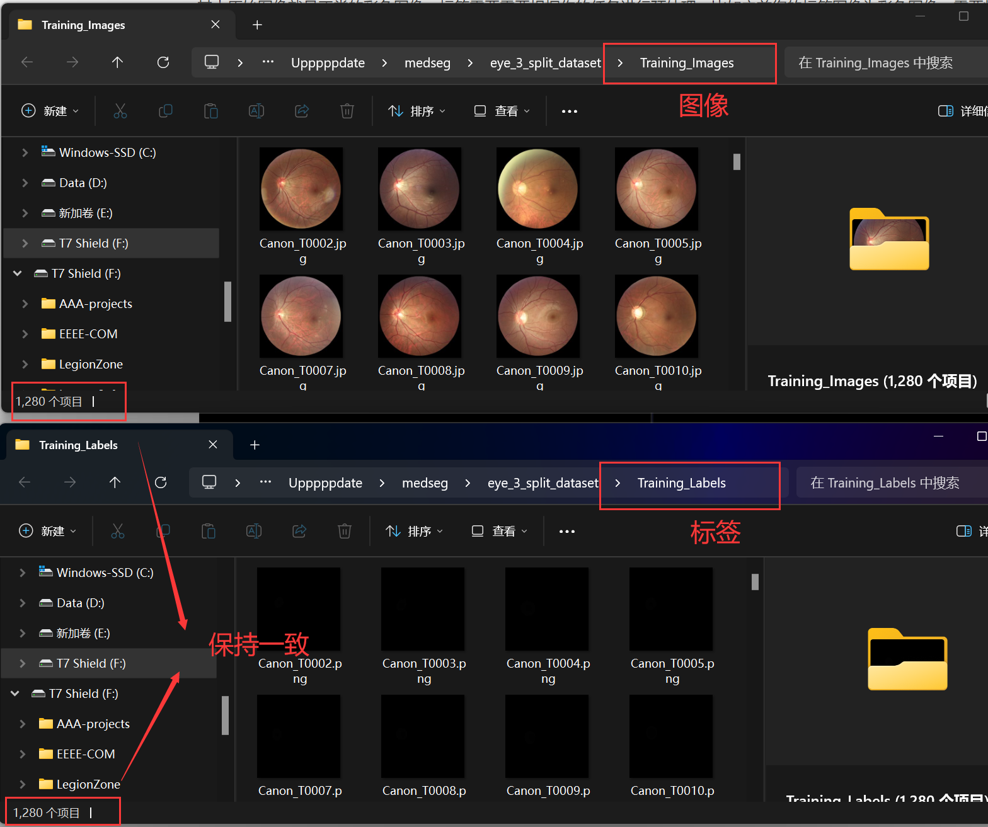Click Share icon in Training_Labels window toolbar
This screenshot has width=988, height=827.
tap(299, 531)
